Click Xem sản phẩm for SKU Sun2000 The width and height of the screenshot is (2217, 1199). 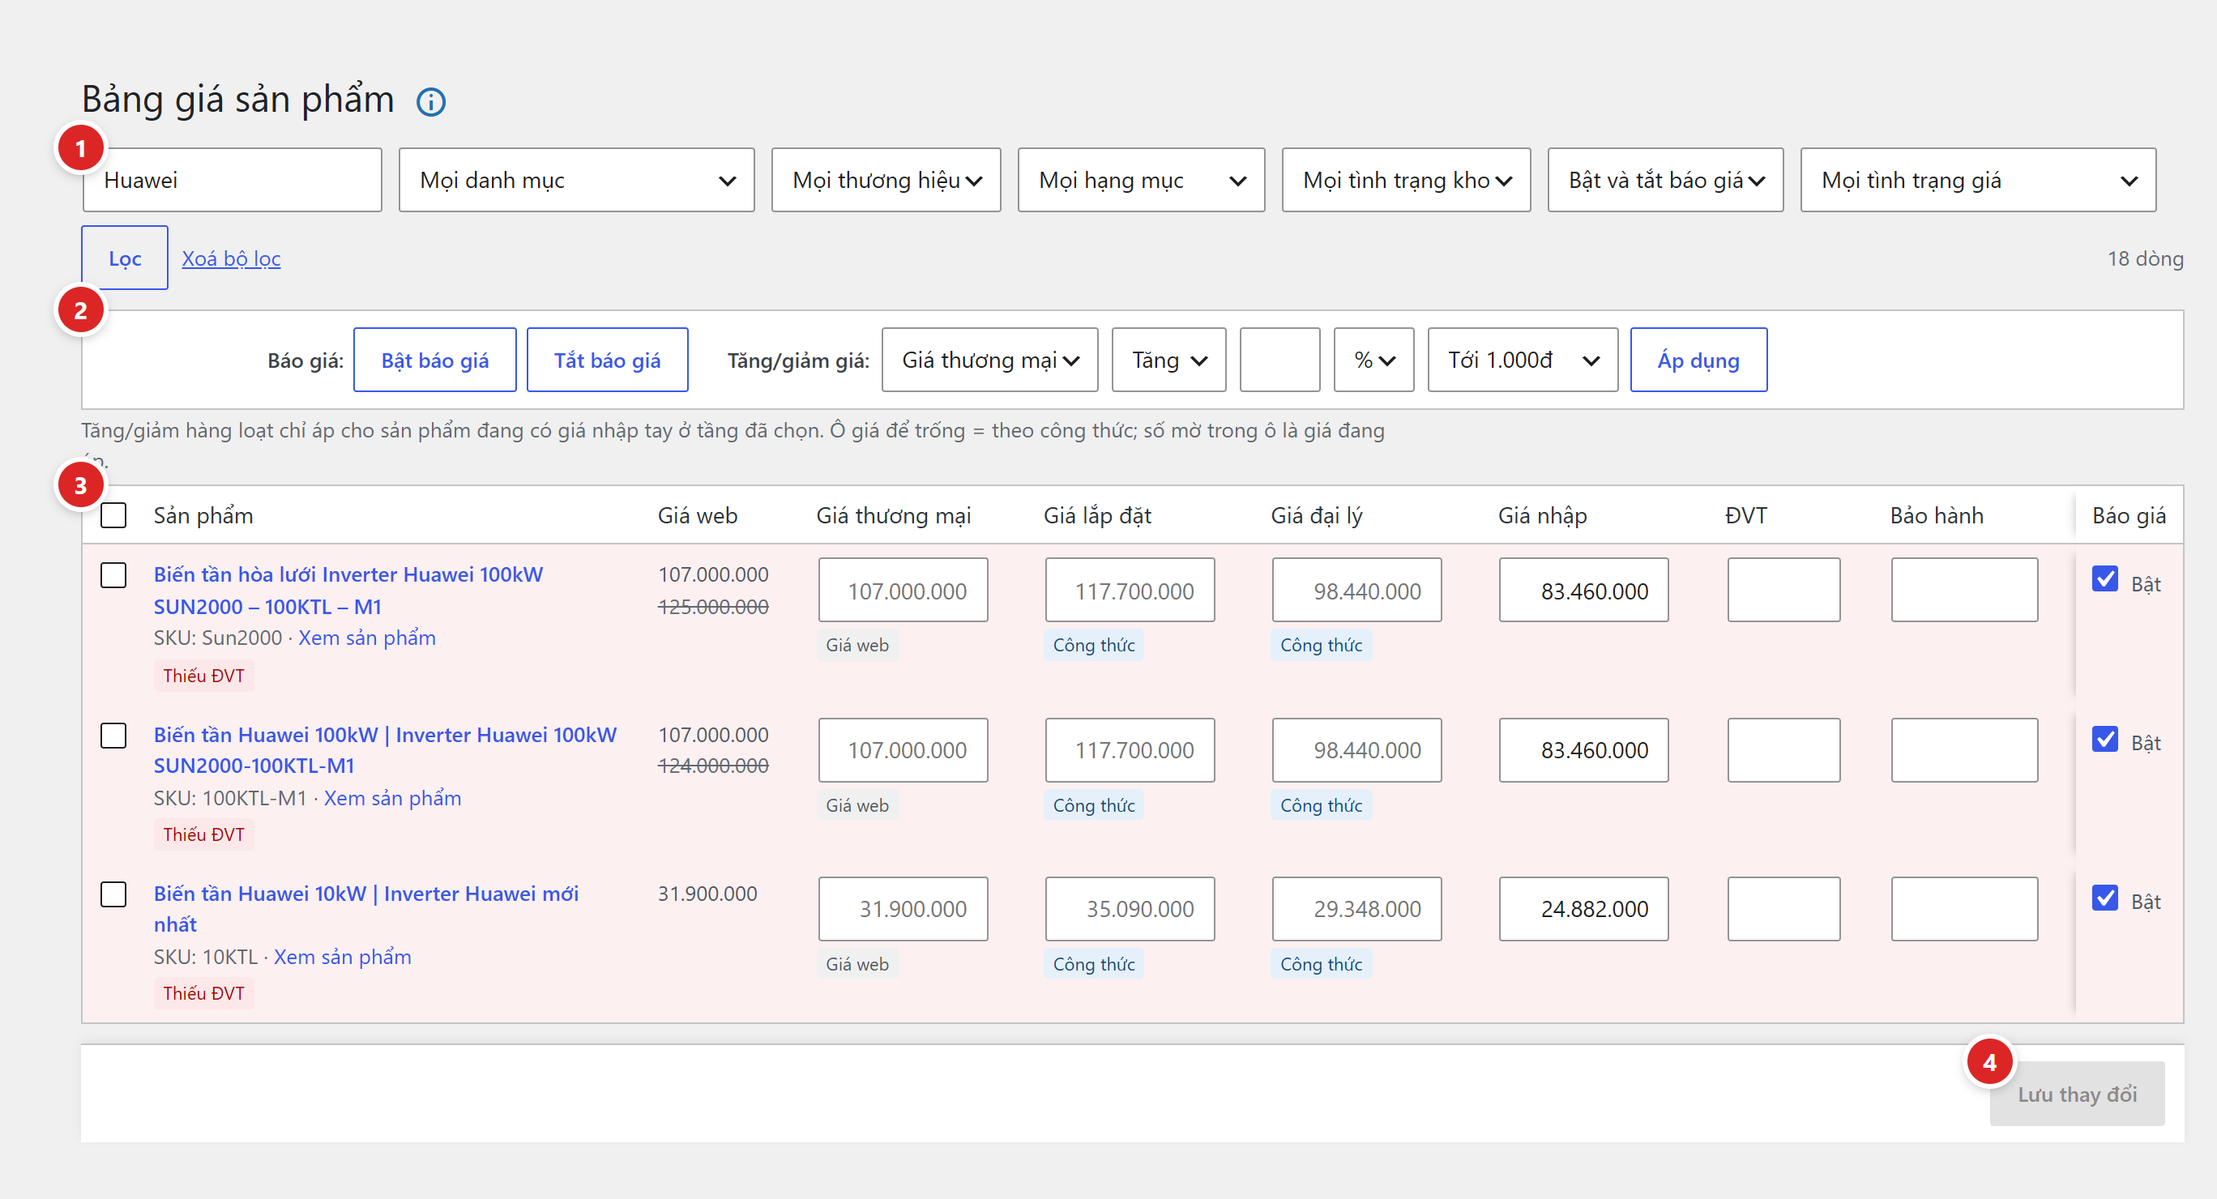[x=366, y=638]
